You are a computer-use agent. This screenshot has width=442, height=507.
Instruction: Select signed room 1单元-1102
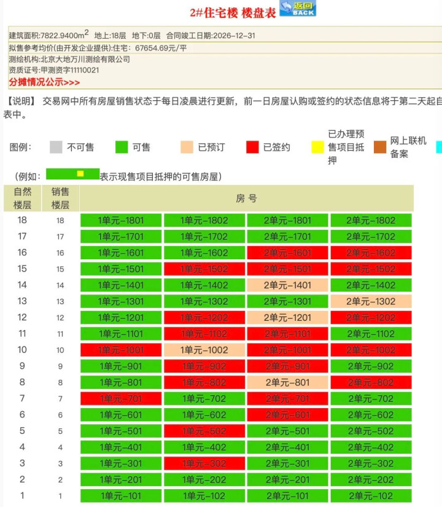click(x=204, y=334)
